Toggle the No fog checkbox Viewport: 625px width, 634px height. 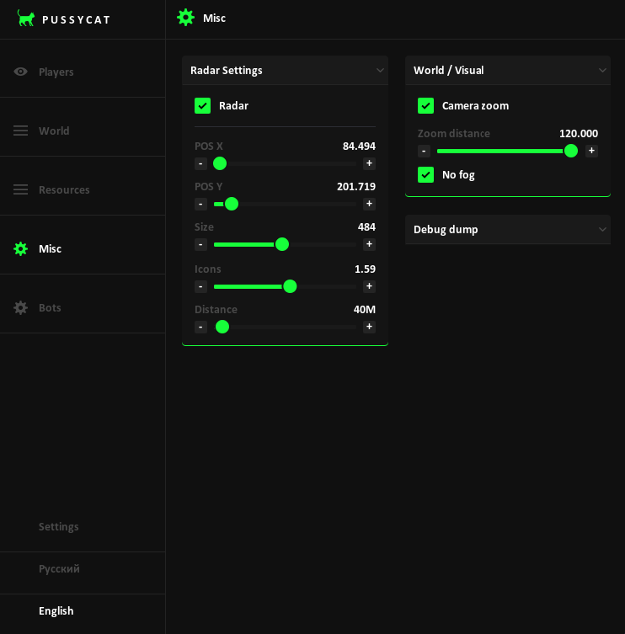pos(425,174)
